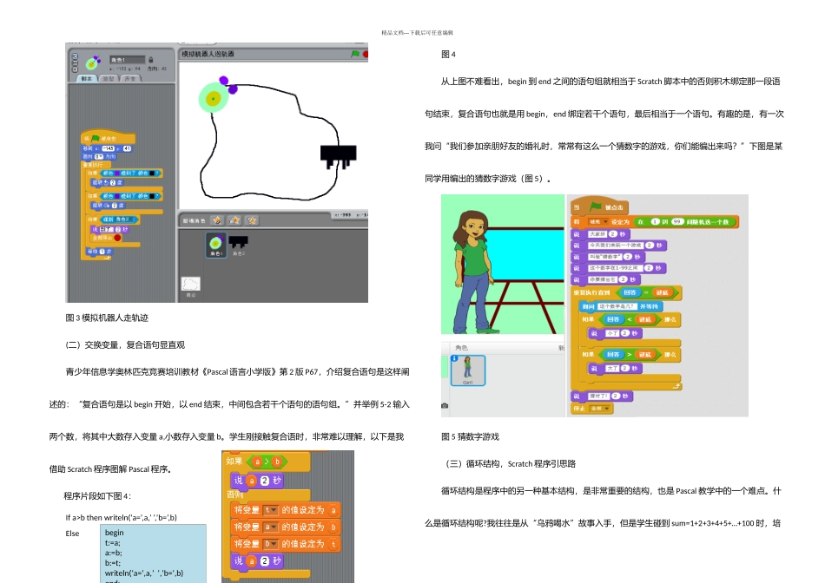Click choose sprite from file star button
825x583 pixels.
(x=234, y=220)
